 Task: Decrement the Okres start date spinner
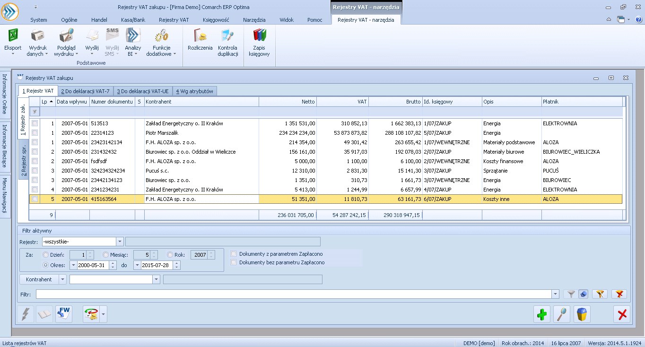coord(113,268)
